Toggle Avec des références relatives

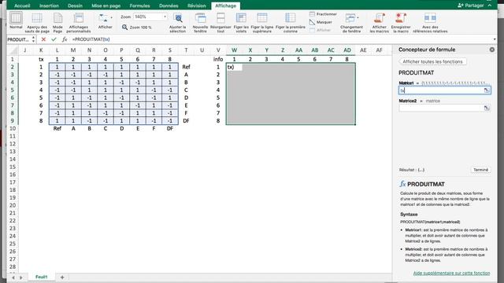coord(430,22)
